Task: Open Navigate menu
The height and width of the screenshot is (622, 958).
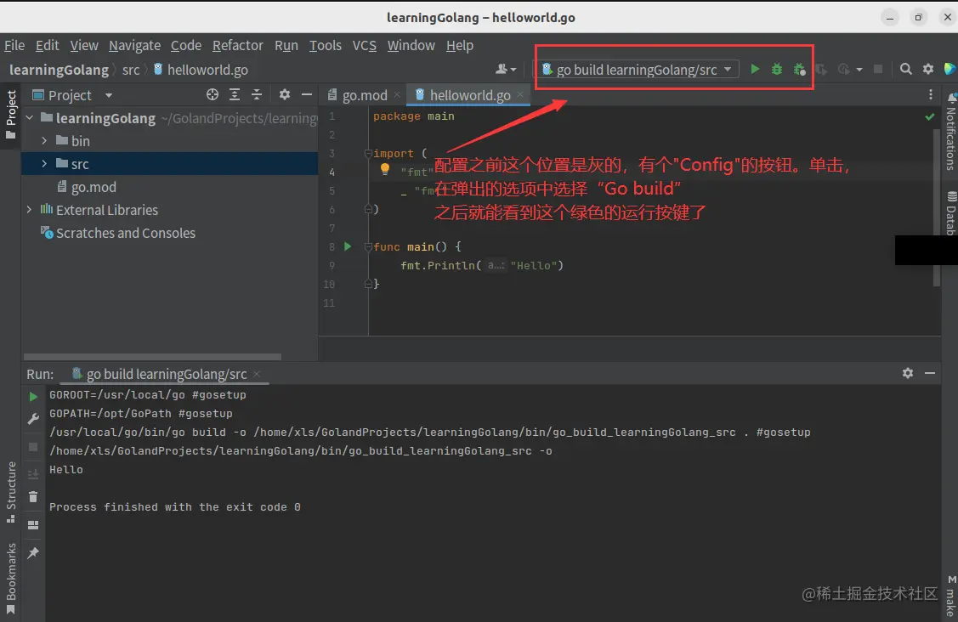Action: [134, 45]
